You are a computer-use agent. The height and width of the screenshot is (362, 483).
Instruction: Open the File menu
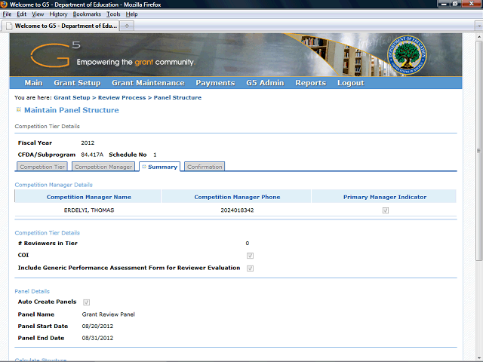(x=7, y=14)
